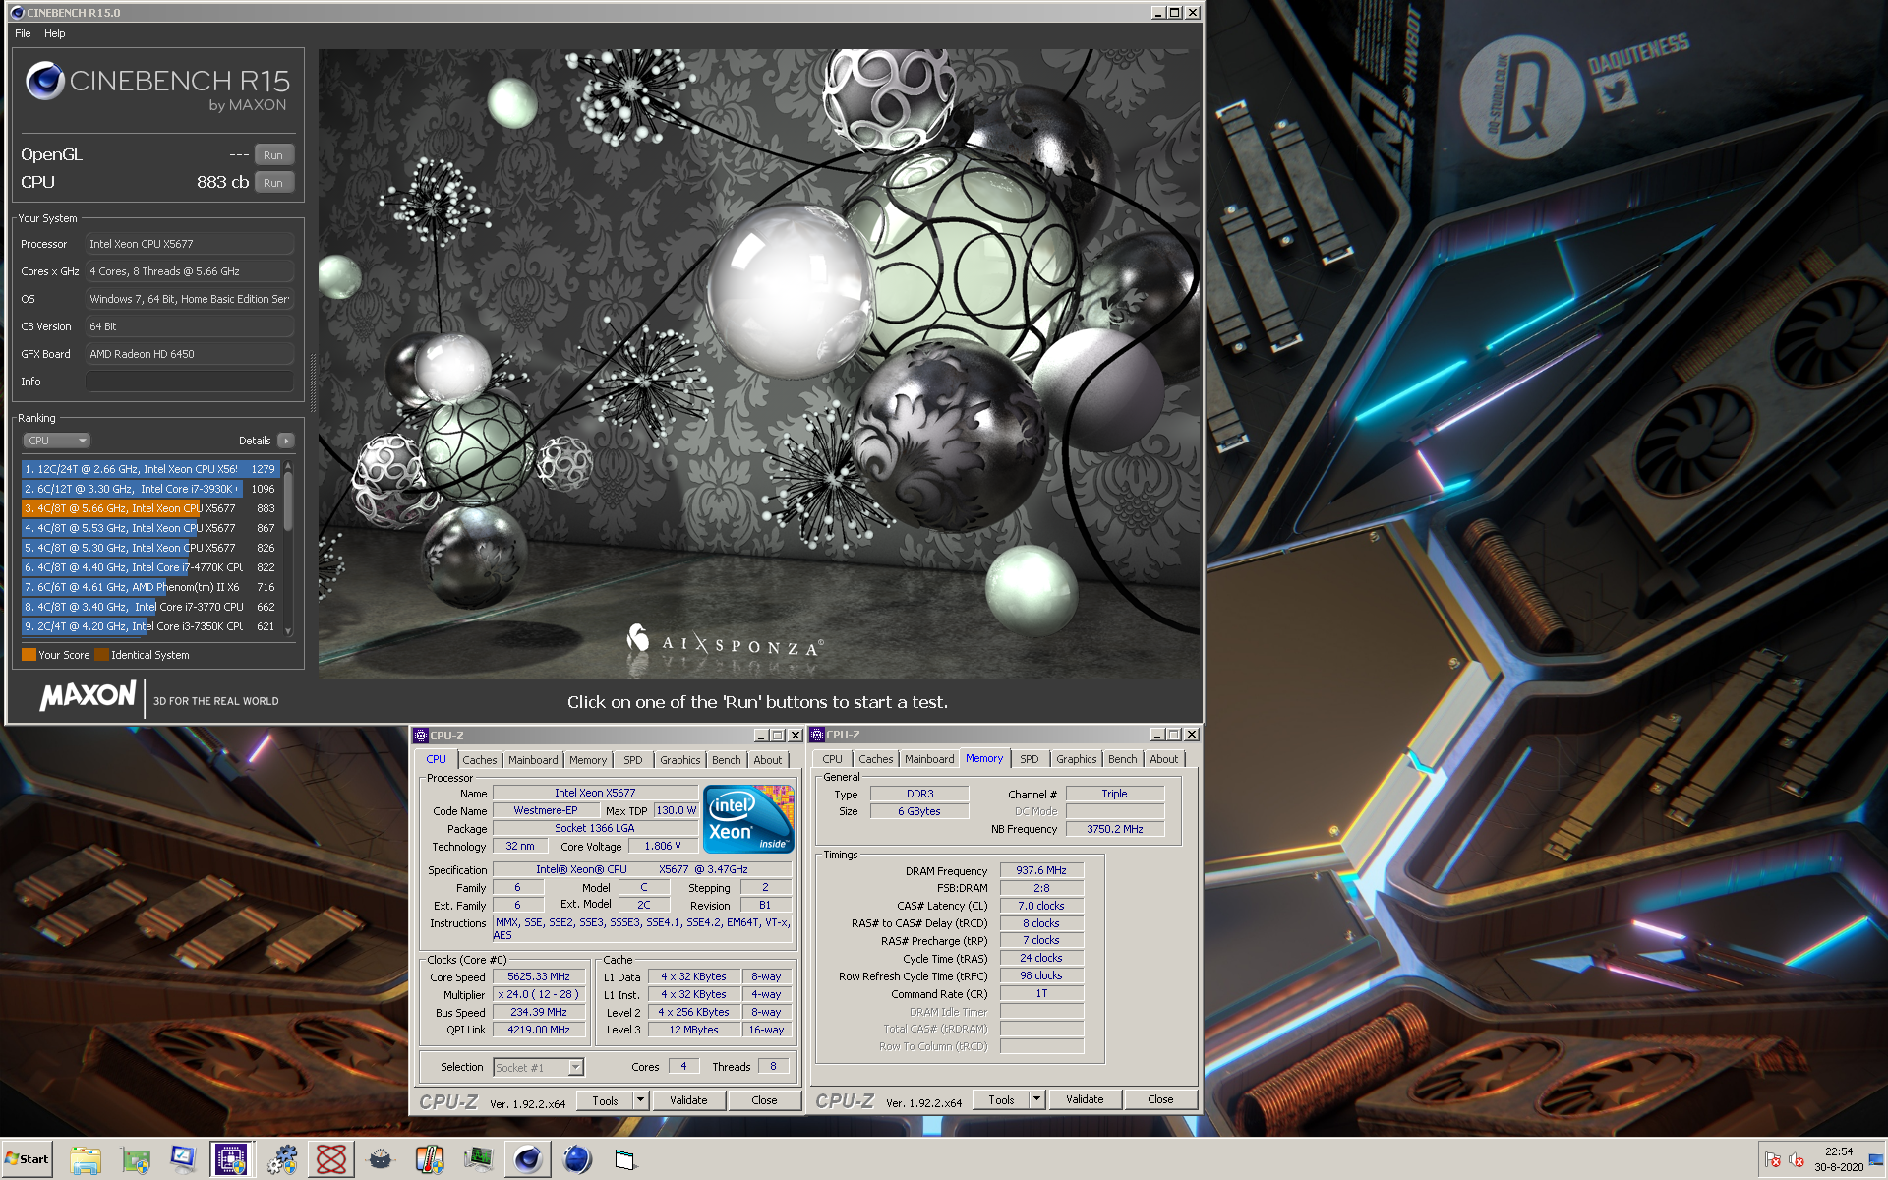Click the ranking list scroll up arrow
The height and width of the screenshot is (1180, 1888).
tap(288, 465)
